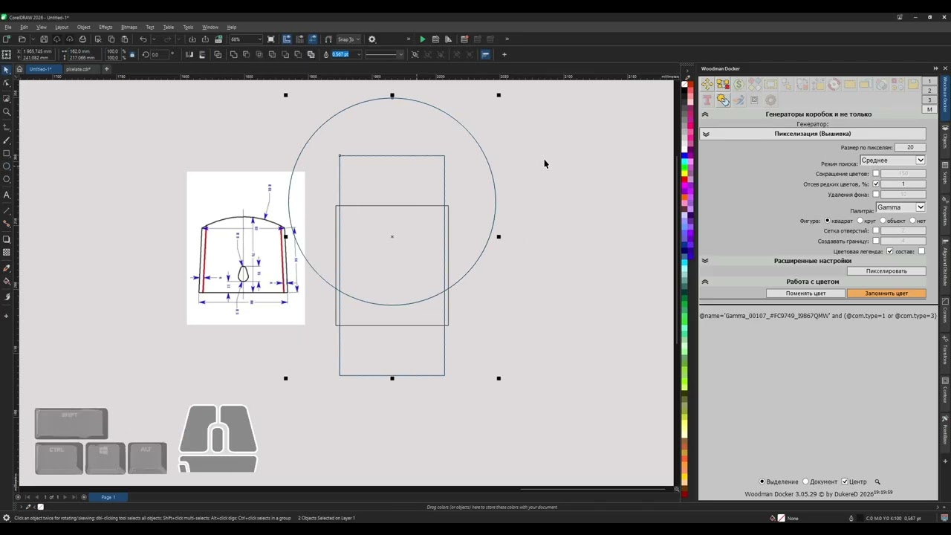Click the Запомнить цвет button

(x=886, y=294)
